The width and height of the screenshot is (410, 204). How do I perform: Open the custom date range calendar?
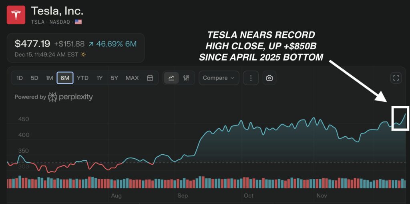(150, 78)
